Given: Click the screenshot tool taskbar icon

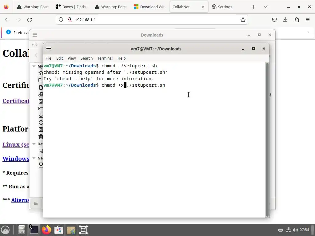Looking at the screenshot, I should pyautogui.click(x=83, y=230).
